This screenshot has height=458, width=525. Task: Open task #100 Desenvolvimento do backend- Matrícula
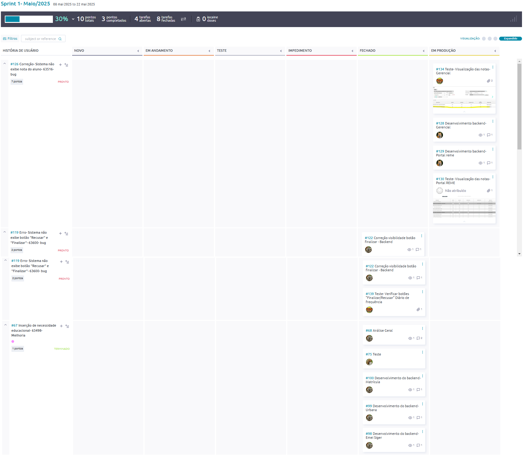[392, 380]
